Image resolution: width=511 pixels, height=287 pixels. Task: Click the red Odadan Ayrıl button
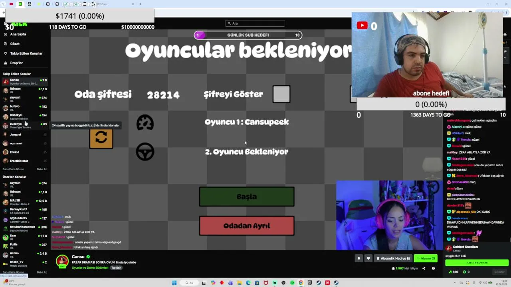coord(247,226)
